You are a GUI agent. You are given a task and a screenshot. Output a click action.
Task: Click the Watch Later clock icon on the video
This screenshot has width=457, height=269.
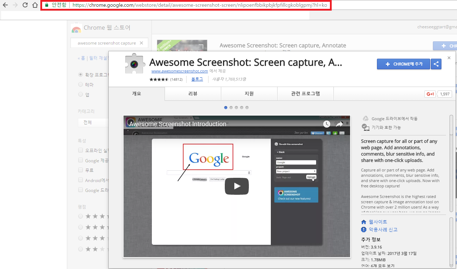click(326, 124)
